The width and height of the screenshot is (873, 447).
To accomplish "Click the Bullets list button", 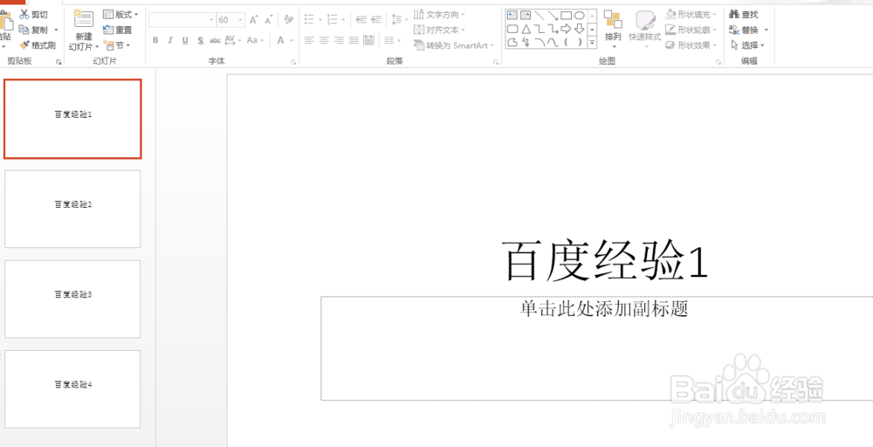I will pyautogui.click(x=309, y=20).
